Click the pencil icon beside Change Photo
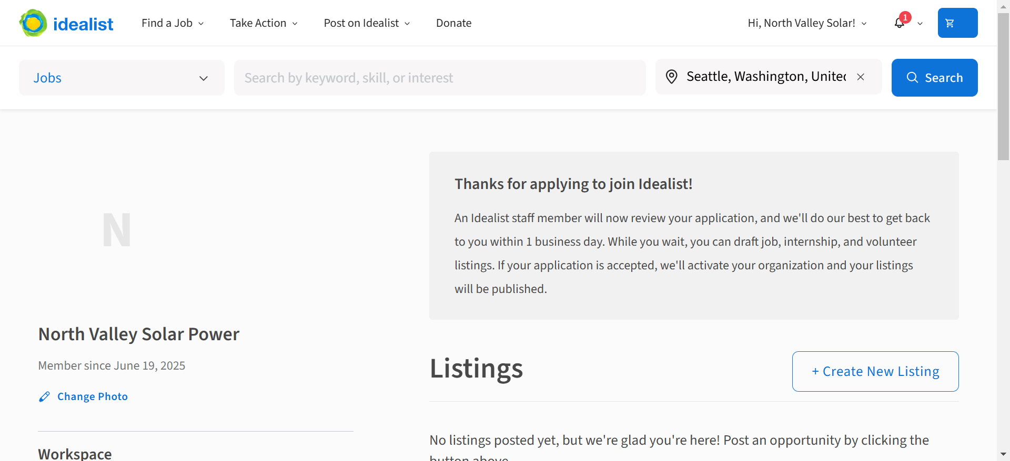The width and height of the screenshot is (1010, 461). point(44,396)
